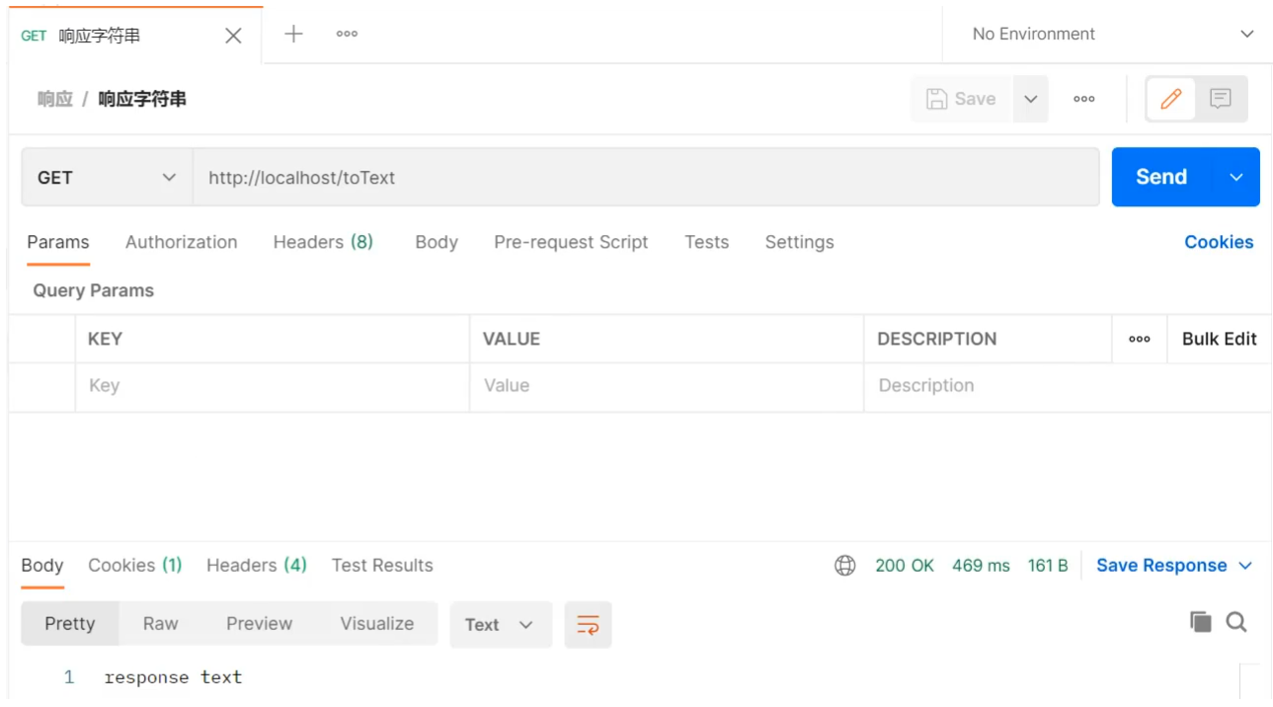Image resolution: width=1273 pixels, height=707 pixels.
Task: Close the 响应字符串 request tab
Action: pyautogui.click(x=233, y=37)
